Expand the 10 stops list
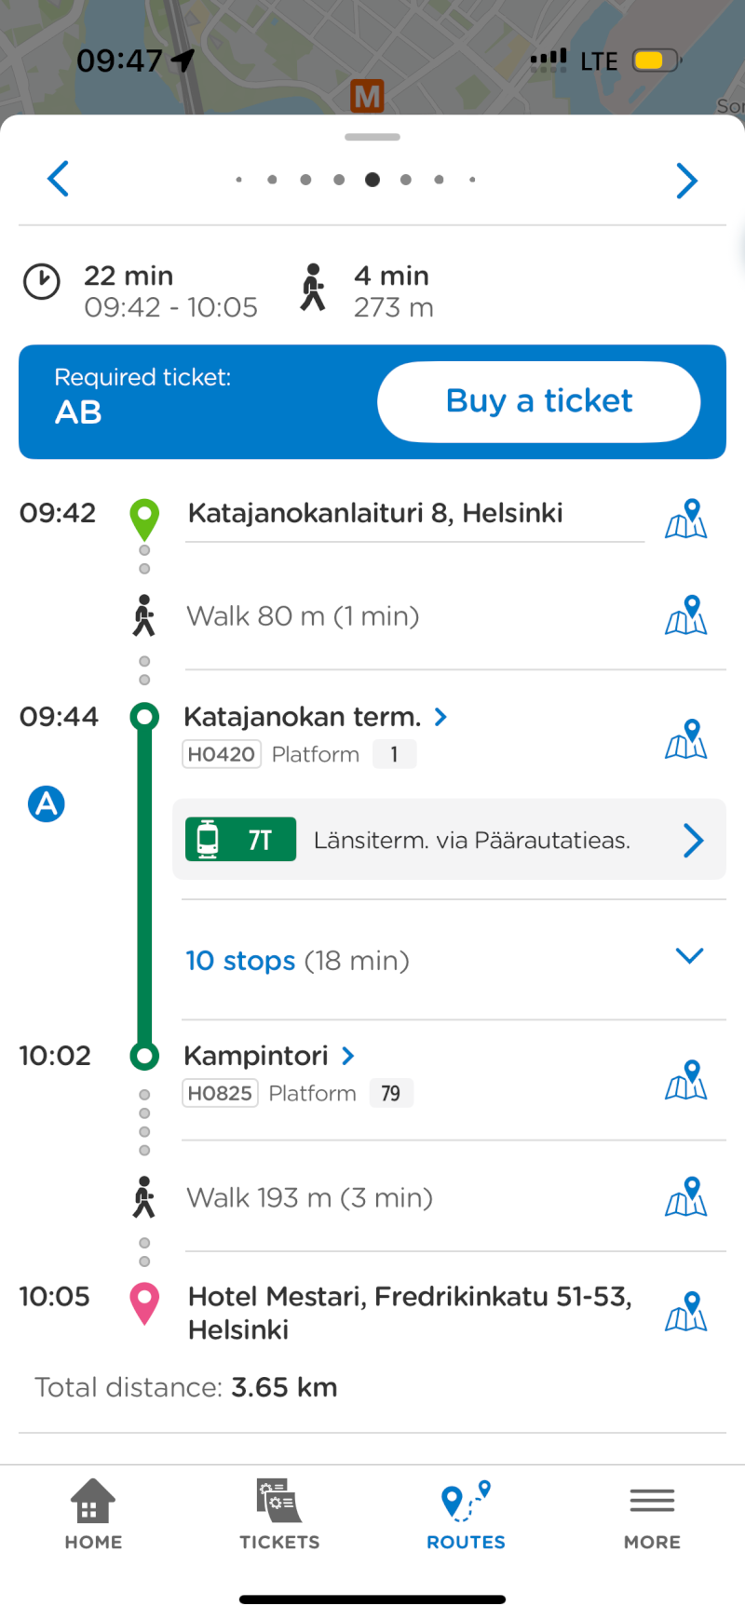The height and width of the screenshot is (1619, 745). pyautogui.click(x=689, y=956)
